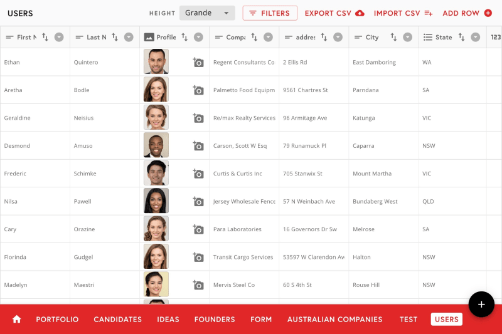Open the City column options menu
This screenshot has width=502, height=334.
(x=407, y=37)
